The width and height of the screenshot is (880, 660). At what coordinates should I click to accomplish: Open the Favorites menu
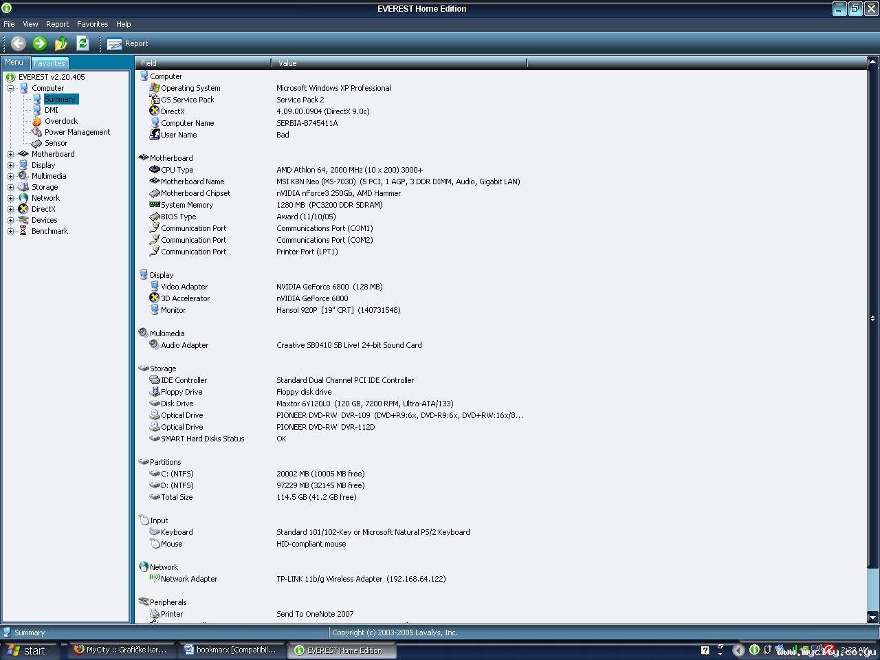(92, 24)
